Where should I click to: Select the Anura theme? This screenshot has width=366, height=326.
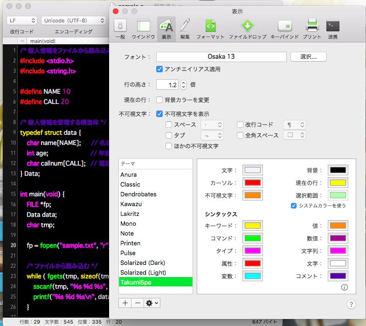pyautogui.click(x=155, y=175)
